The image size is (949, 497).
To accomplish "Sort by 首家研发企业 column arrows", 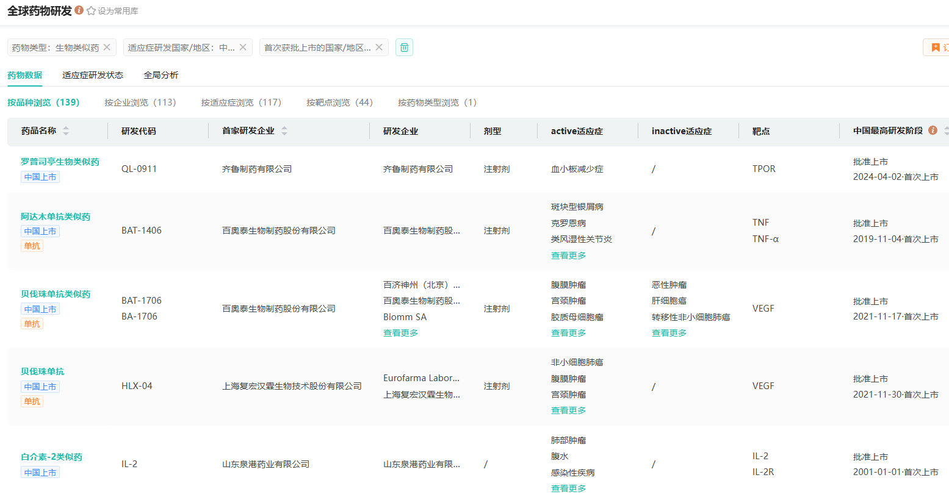I will coord(284,131).
